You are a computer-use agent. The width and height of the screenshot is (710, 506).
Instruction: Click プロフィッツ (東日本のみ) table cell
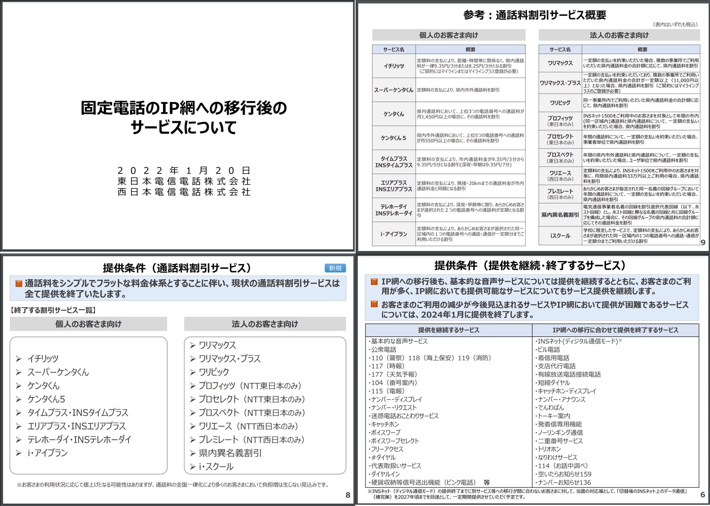coord(560,121)
